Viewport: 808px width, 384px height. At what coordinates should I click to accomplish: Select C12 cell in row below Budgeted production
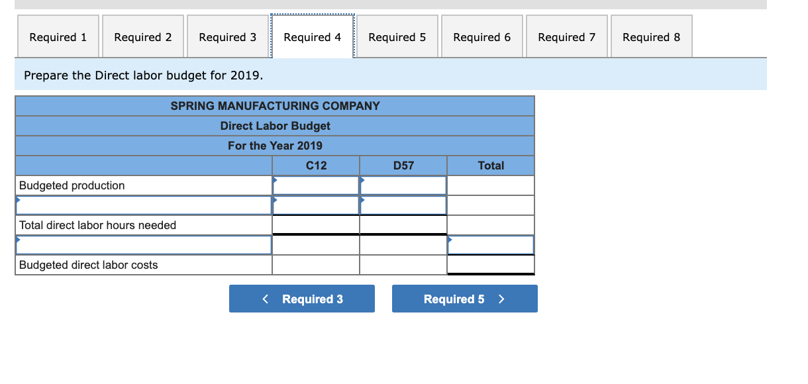click(x=316, y=205)
